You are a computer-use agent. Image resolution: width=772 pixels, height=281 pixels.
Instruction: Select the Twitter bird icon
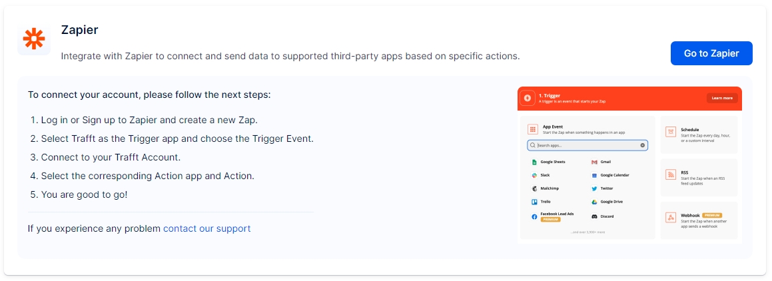point(594,188)
